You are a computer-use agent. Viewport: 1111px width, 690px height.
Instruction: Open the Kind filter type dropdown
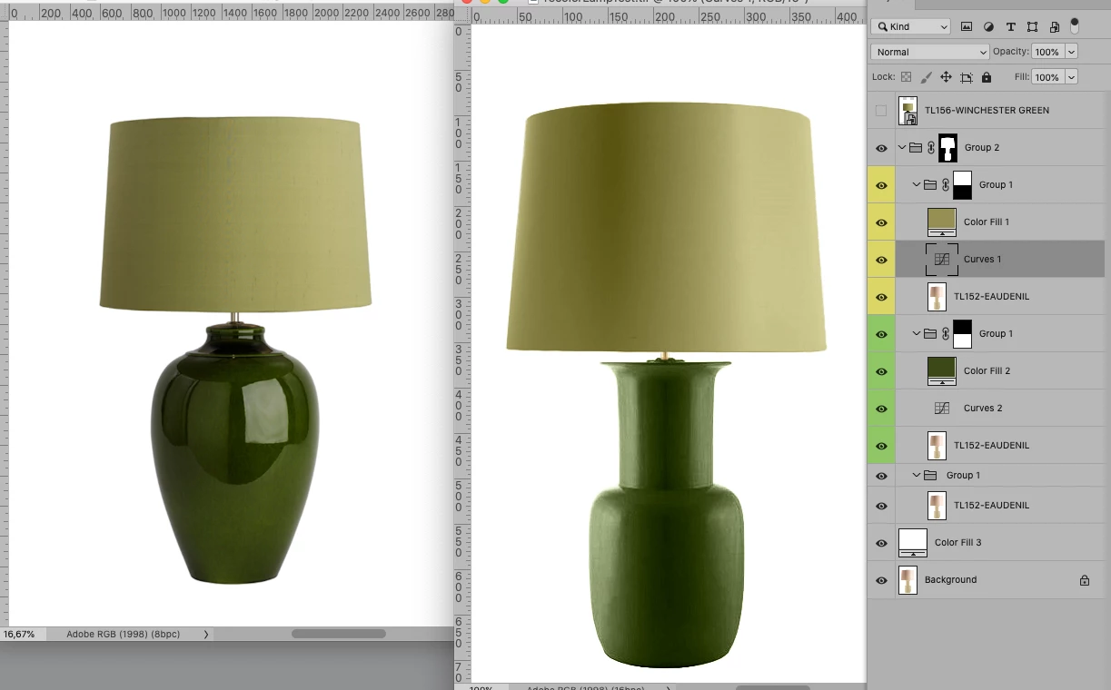pos(911,27)
